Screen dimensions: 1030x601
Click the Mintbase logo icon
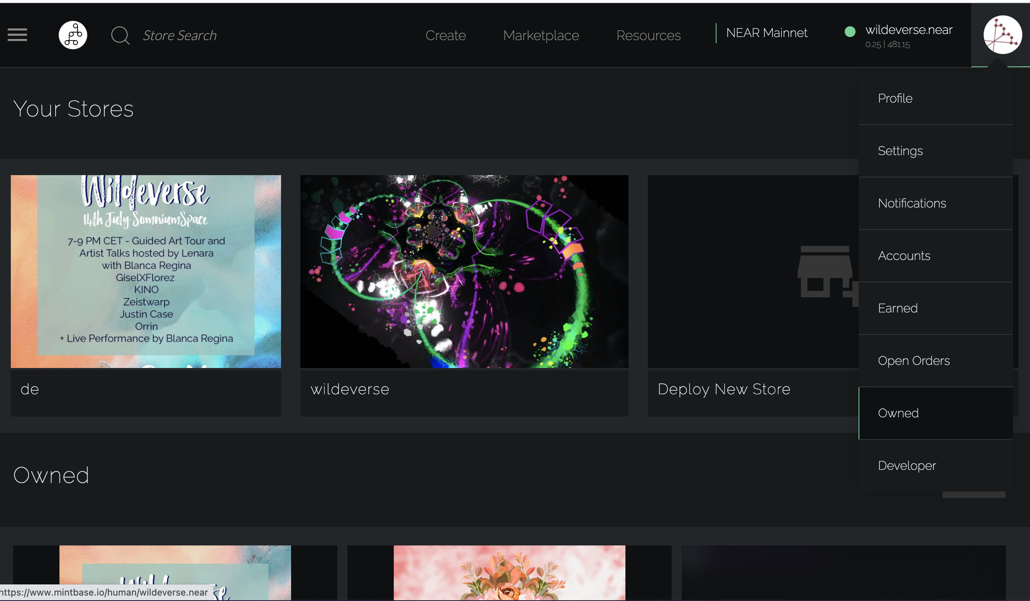tap(73, 35)
